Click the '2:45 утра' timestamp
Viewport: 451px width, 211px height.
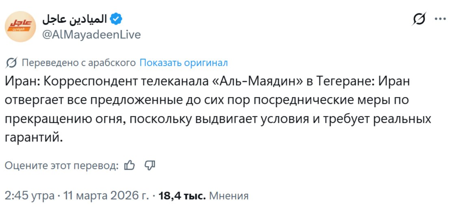point(30,196)
